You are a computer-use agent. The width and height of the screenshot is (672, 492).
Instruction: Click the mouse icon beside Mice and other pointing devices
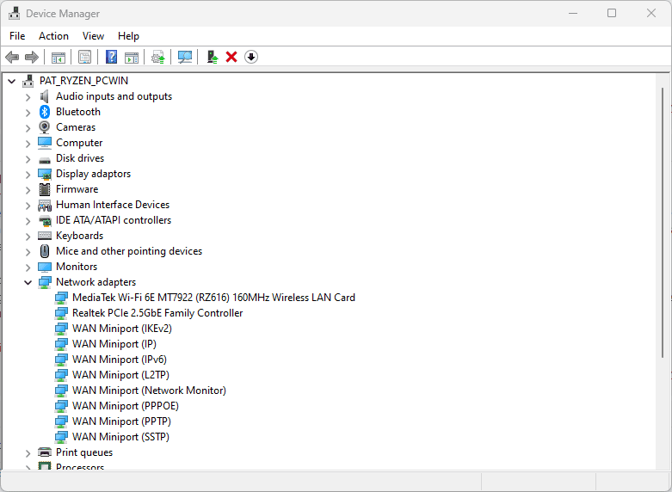click(x=45, y=251)
